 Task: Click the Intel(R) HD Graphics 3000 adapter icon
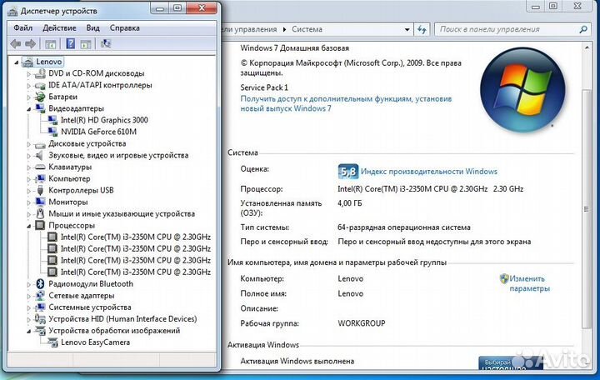pyautogui.click(x=52, y=120)
